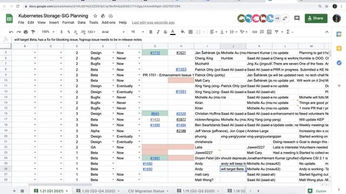Toggle bold formatting
The width and height of the screenshot is (346, 194).
point(151,32)
